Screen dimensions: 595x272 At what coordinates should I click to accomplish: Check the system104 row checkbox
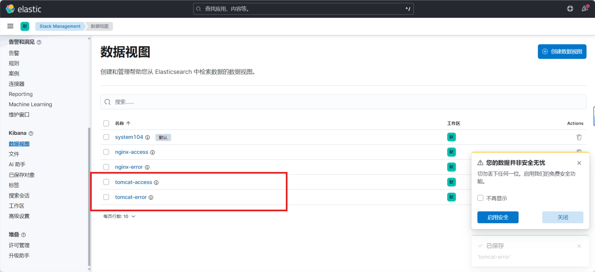[106, 137]
